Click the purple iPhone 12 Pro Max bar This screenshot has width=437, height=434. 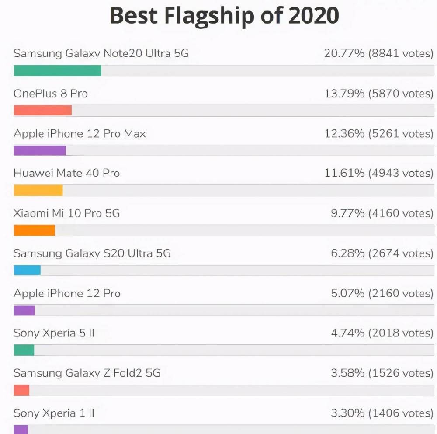(x=40, y=150)
